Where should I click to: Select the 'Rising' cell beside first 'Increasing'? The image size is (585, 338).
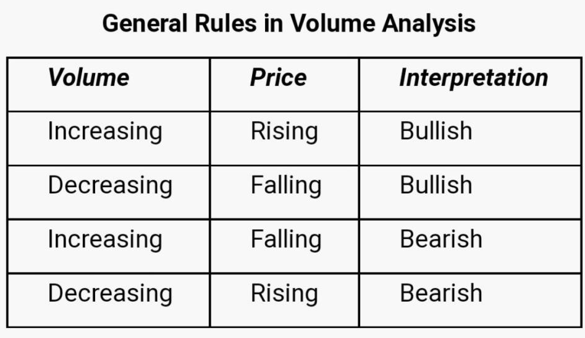(284, 132)
